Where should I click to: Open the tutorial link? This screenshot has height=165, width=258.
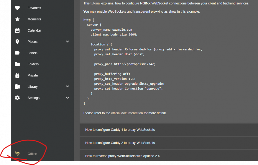click(95, 3)
